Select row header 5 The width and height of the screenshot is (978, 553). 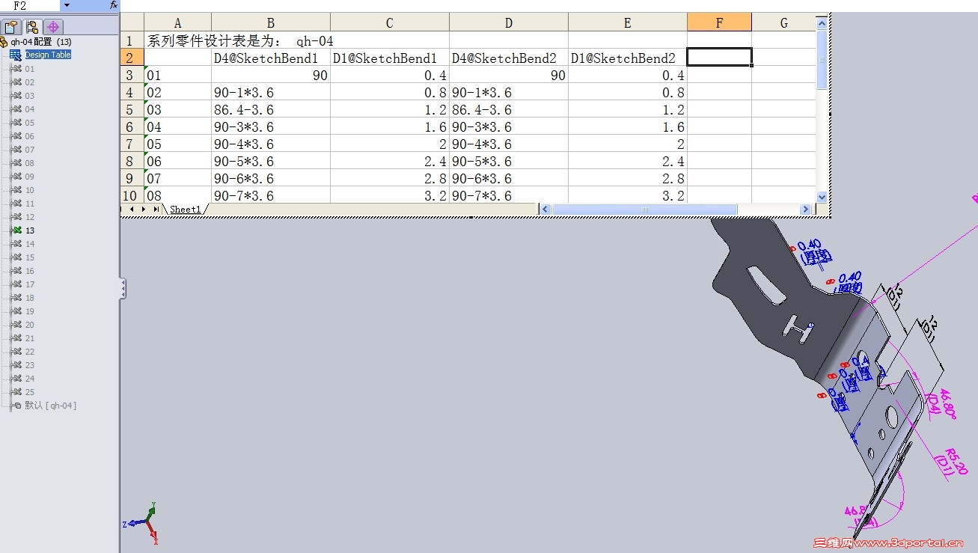(x=132, y=109)
